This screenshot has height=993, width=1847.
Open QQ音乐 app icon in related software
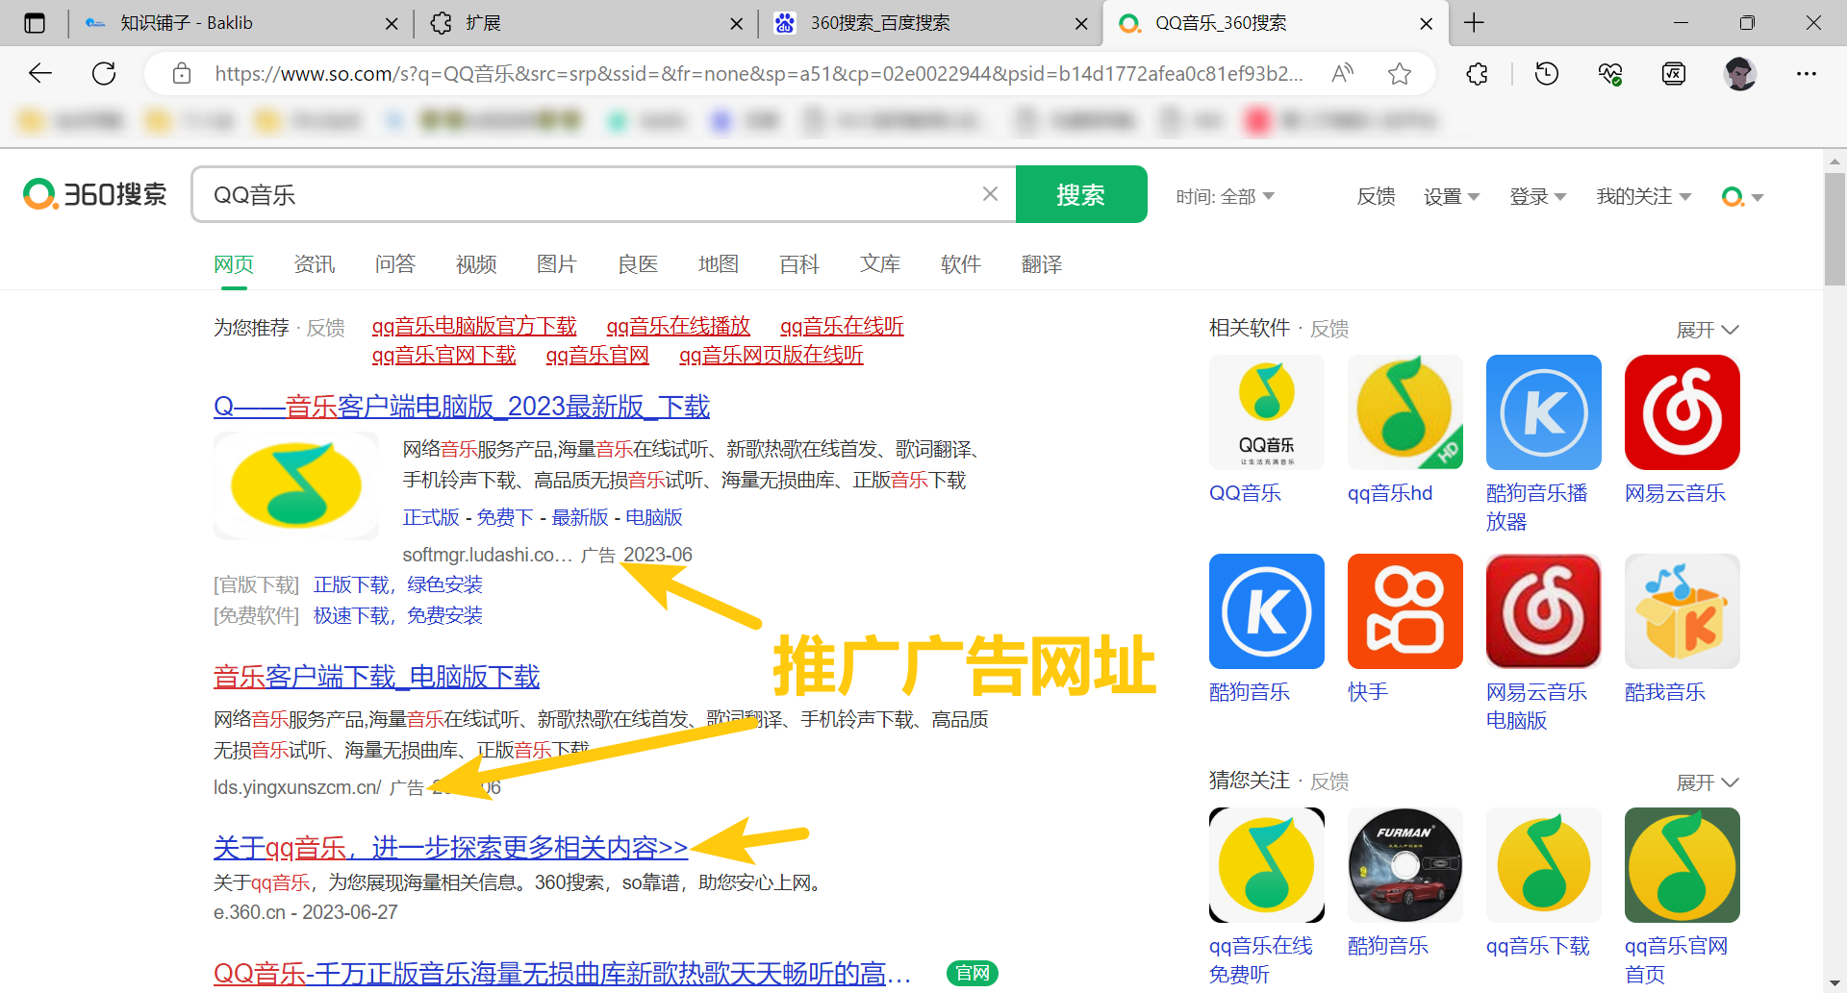pyautogui.click(x=1267, y=412)
